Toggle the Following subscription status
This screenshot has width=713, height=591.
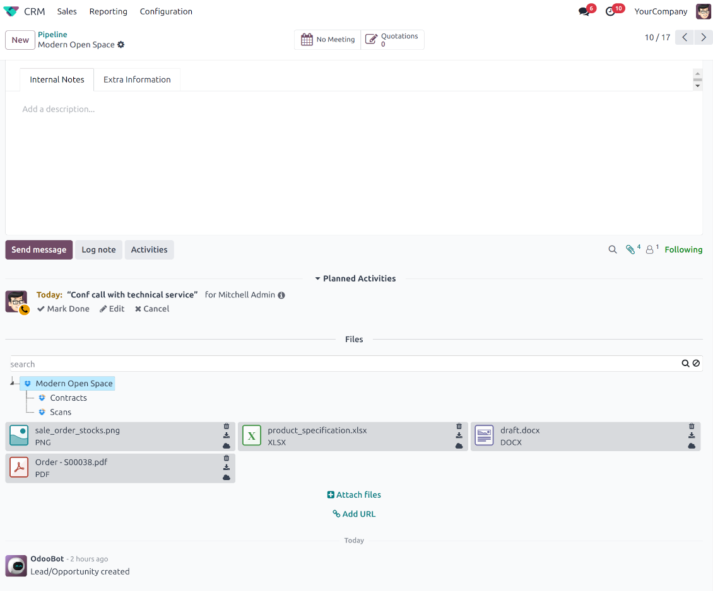click(x=683, y=250)
